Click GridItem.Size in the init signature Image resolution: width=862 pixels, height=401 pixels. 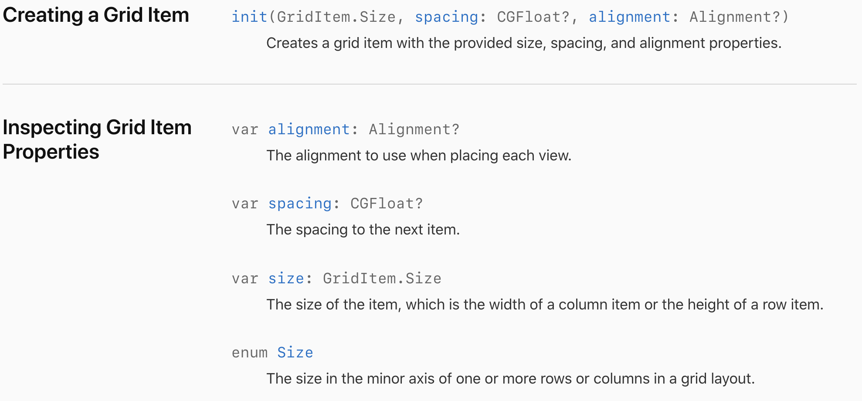[336, 17]
